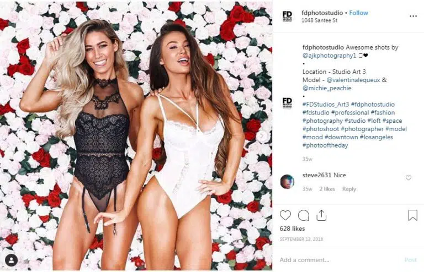Open the comment bubble icon
The width and height of the screenshot is (424, 272).
click(x=304, y=215)
